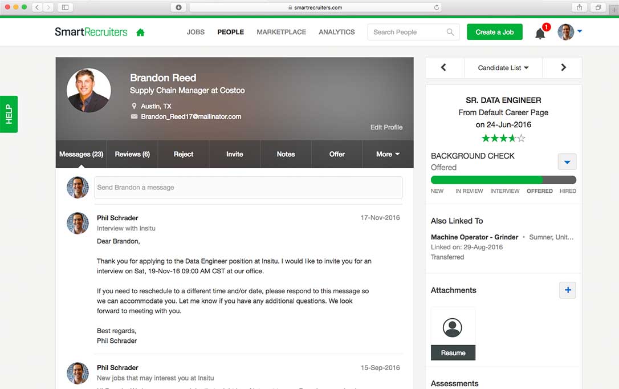Click Edit Profile link
This screenshot has height=389, width=619.
(x=386, y=127)
